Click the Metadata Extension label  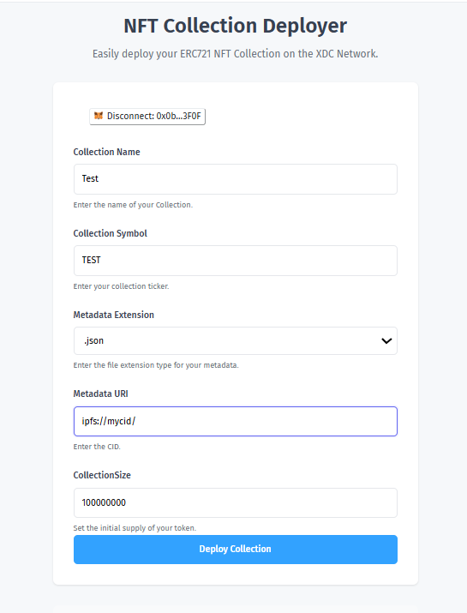114,315
